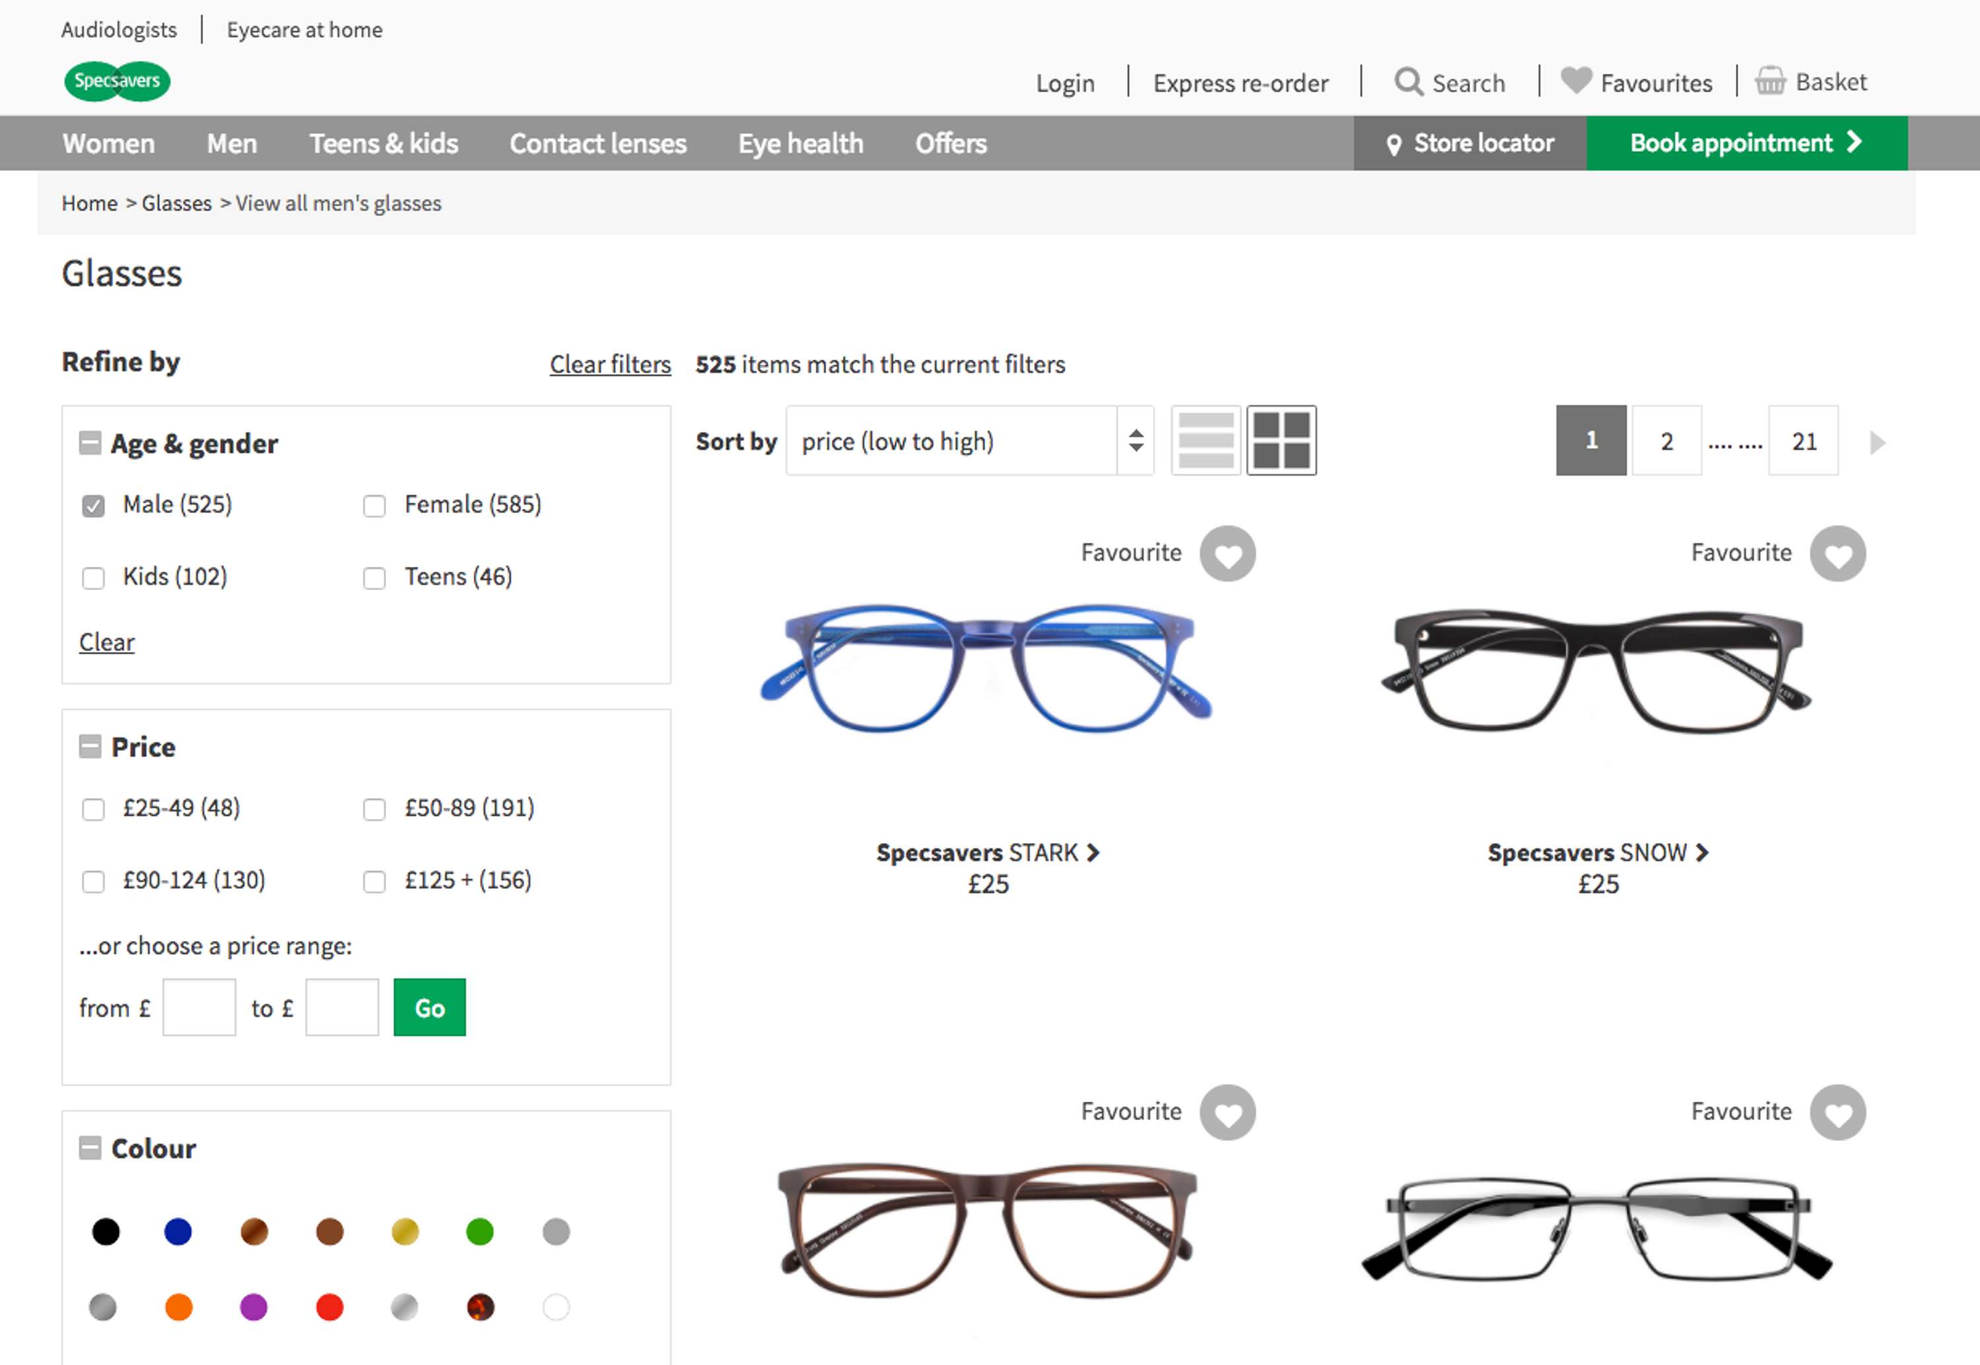Image resolution: width=1980 pixels, height=1365 pixels.
Task: Open Express re-order link
Action: pos(1241,83)
